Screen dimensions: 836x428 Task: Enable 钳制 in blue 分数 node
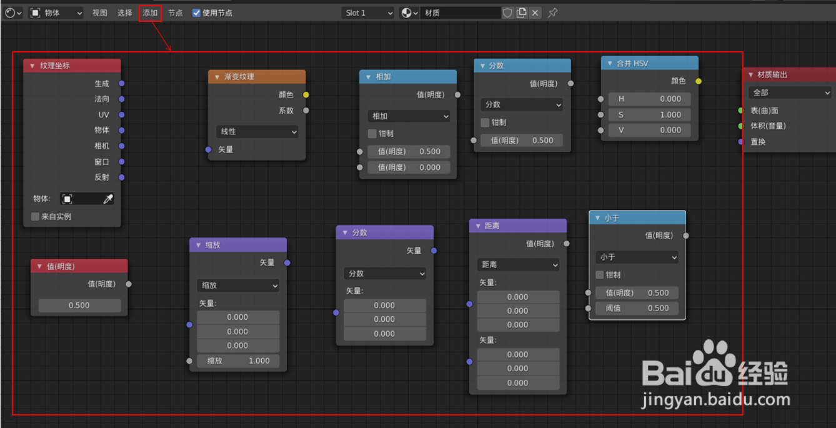(x=485, y=122)
